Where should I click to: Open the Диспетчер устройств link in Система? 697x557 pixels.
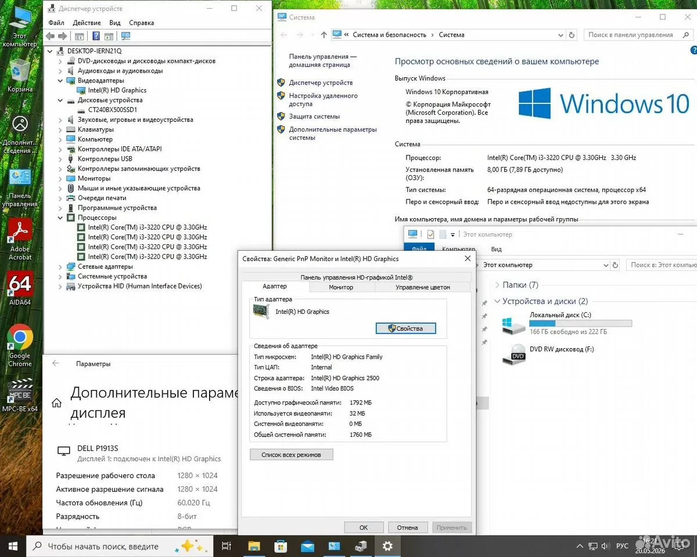tap(321, 82)
